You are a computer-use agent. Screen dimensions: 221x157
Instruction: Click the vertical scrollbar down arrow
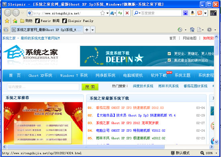coord(216,142)
